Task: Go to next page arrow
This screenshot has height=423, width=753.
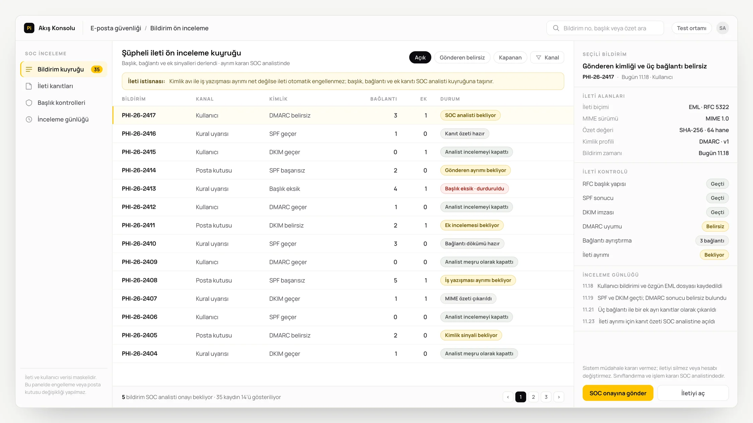Action: [x=559, y=397]
